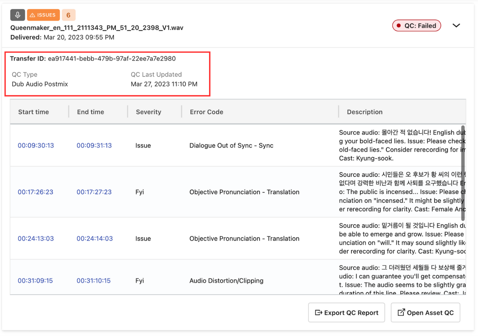479x336 pixels.
Task: Jump to end time 00:24:14:03
Action: click(95, 238)
